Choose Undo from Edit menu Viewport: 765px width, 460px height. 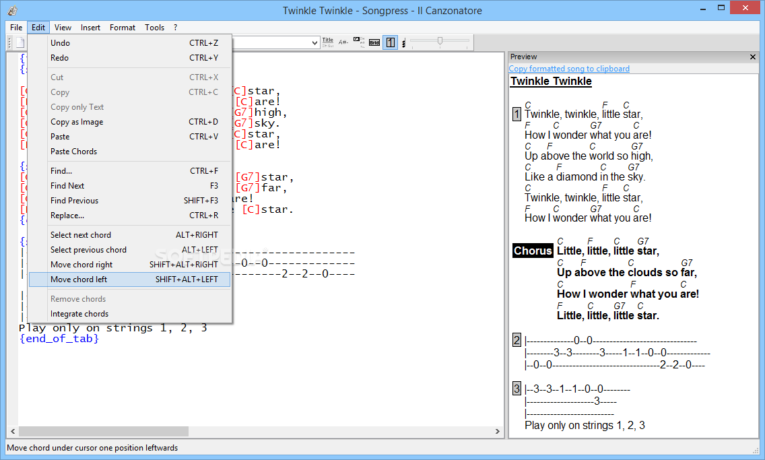tap(130, 43)
